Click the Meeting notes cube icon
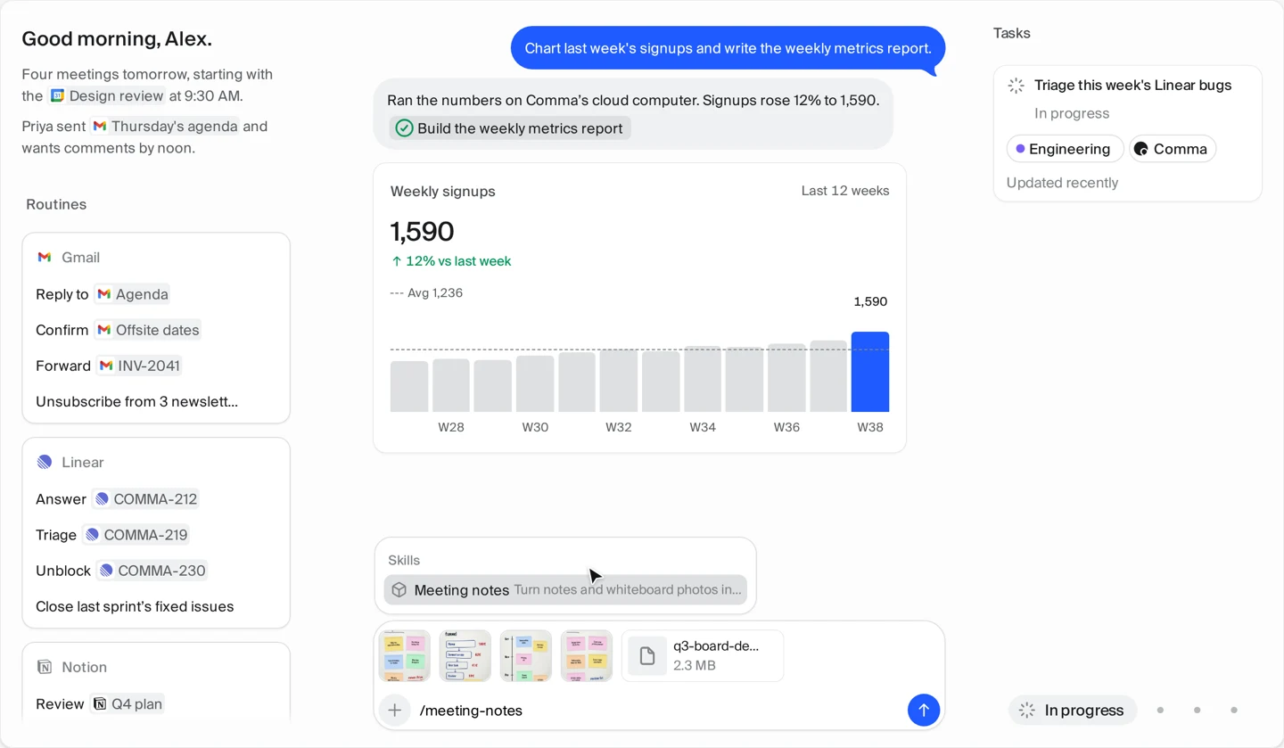The width and height of the screenshot is (1284, 748). click(x=399, y=589)
